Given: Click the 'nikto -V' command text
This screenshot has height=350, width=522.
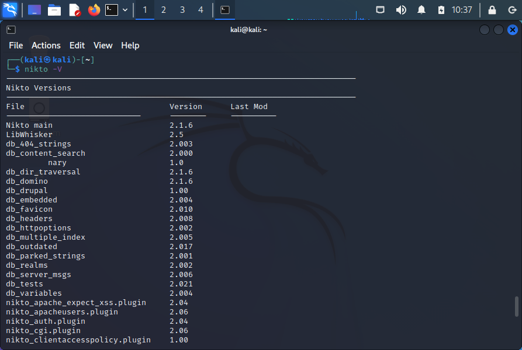Looking at the screenshot, I should click(x=43, y=69).
